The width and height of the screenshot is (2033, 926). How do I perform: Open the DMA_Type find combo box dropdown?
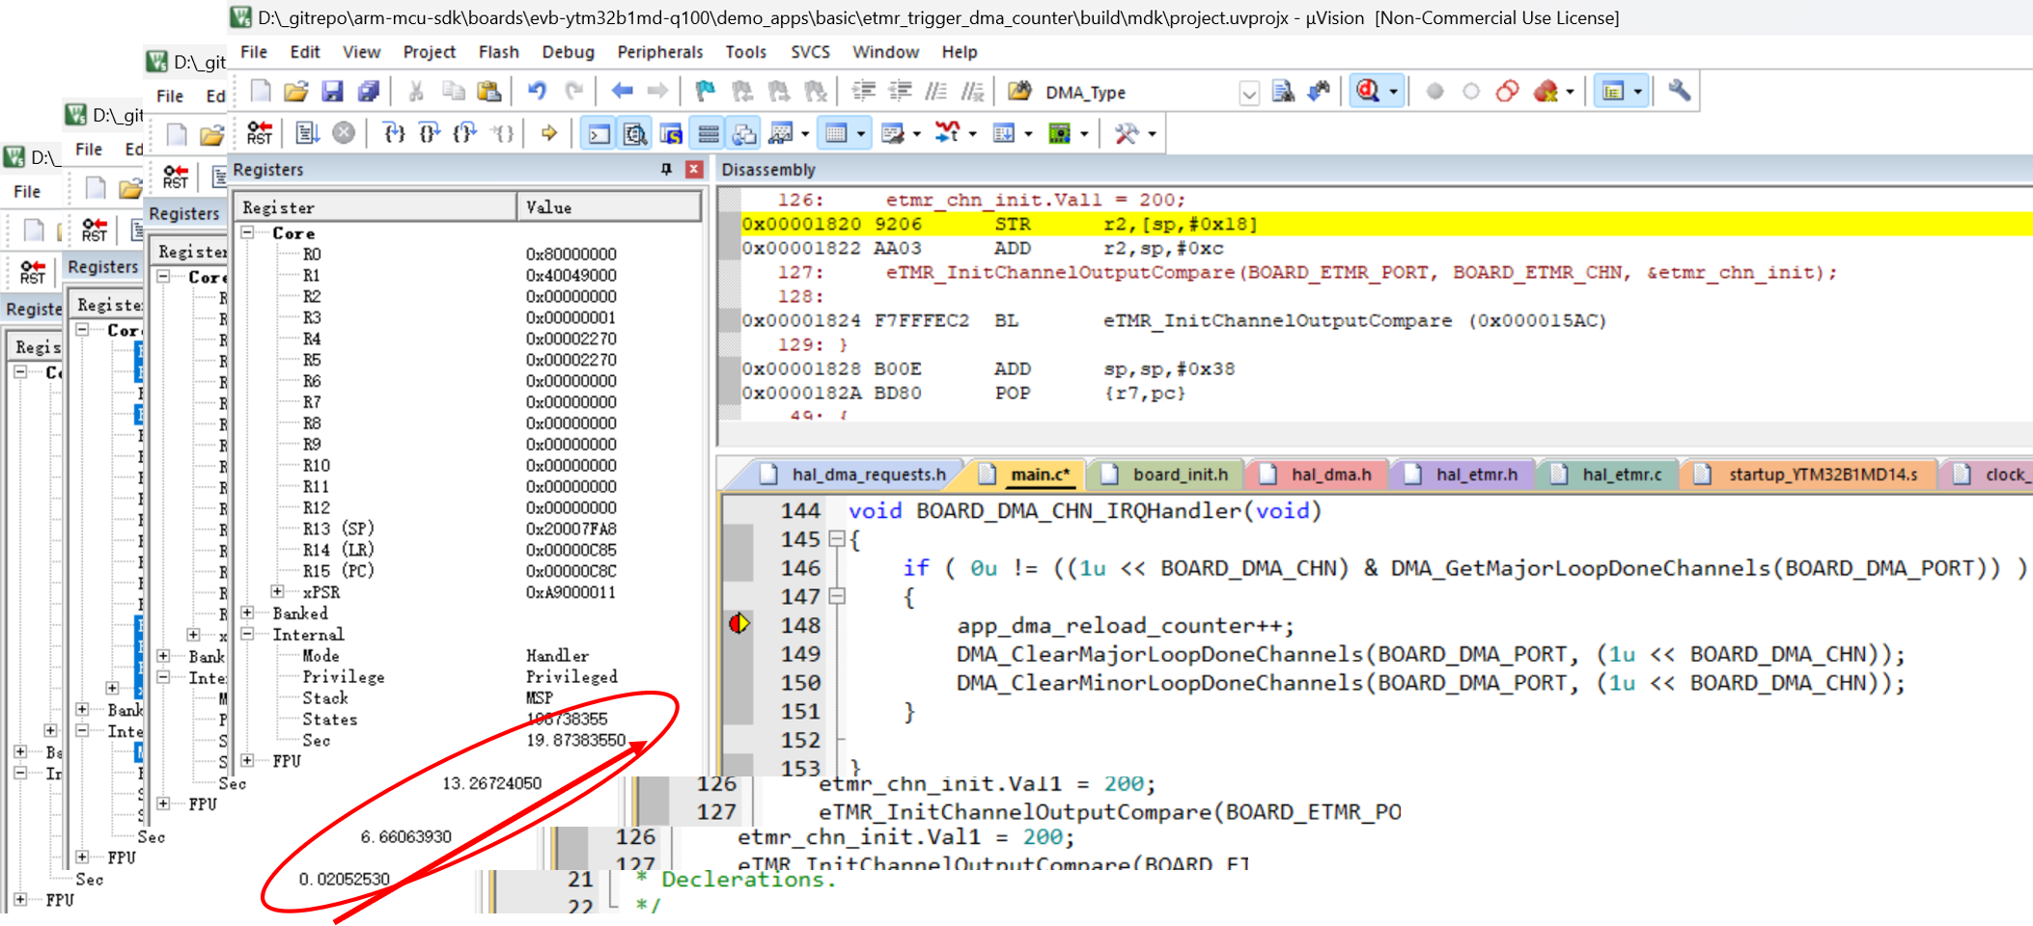click(1249, 93)
